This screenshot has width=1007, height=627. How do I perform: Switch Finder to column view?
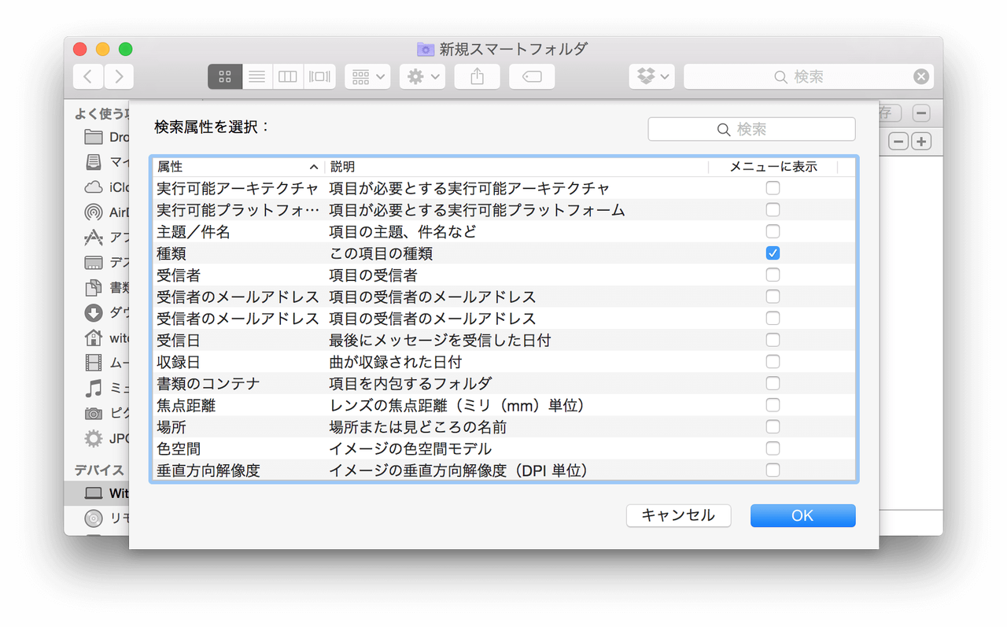[288, 76]
